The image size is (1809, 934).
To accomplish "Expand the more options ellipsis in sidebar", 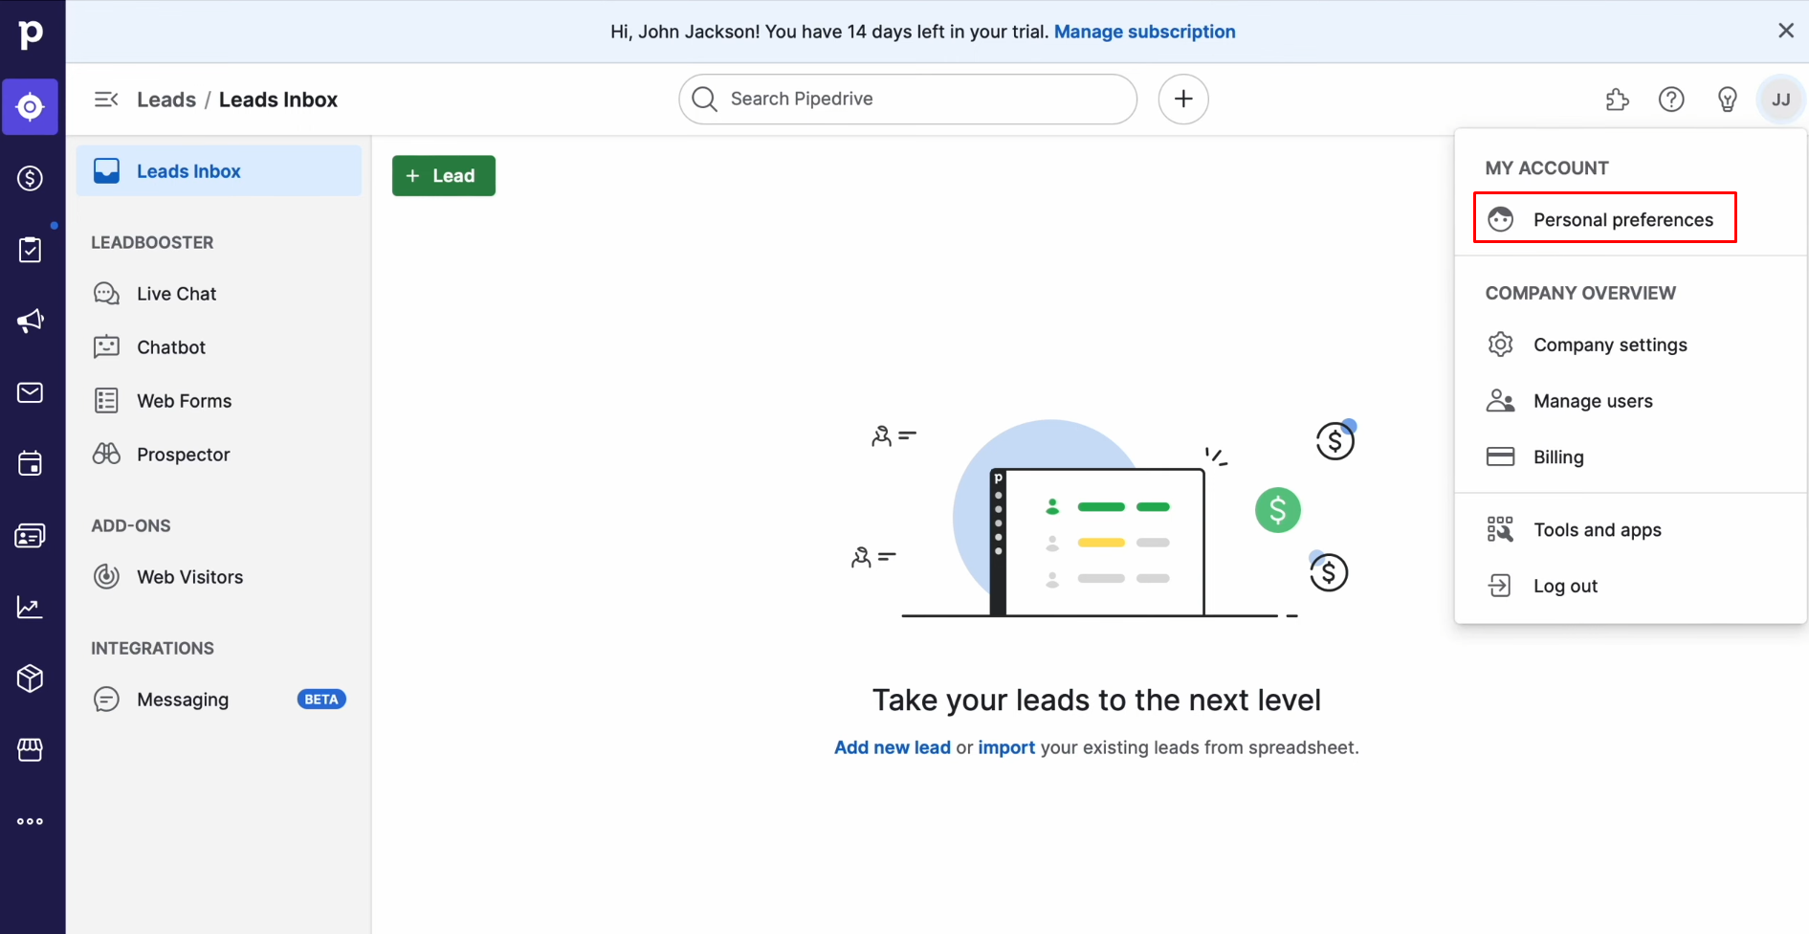I will pos(30,820).
